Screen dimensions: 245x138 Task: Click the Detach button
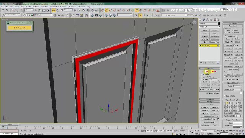tap(238, 42)
